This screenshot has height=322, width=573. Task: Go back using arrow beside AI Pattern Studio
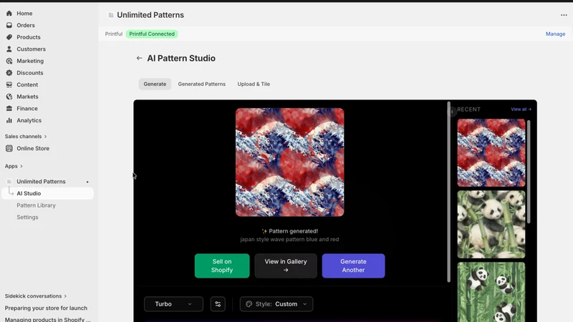click(x=139, y=58)
